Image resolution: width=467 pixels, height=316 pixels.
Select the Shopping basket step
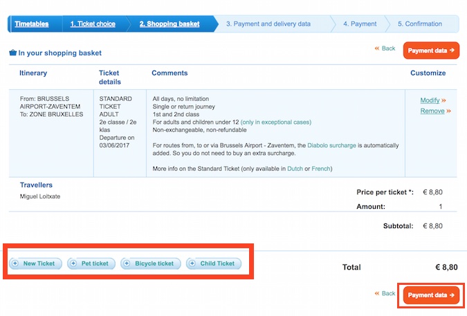tap(170, 24)
